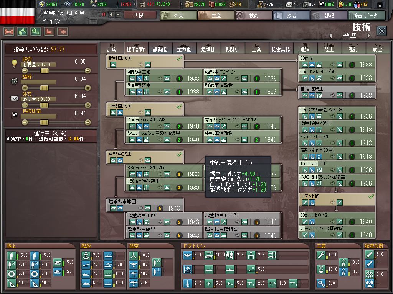
Task: Switch to the 歩兵 tab
Action: pos(112,48)
